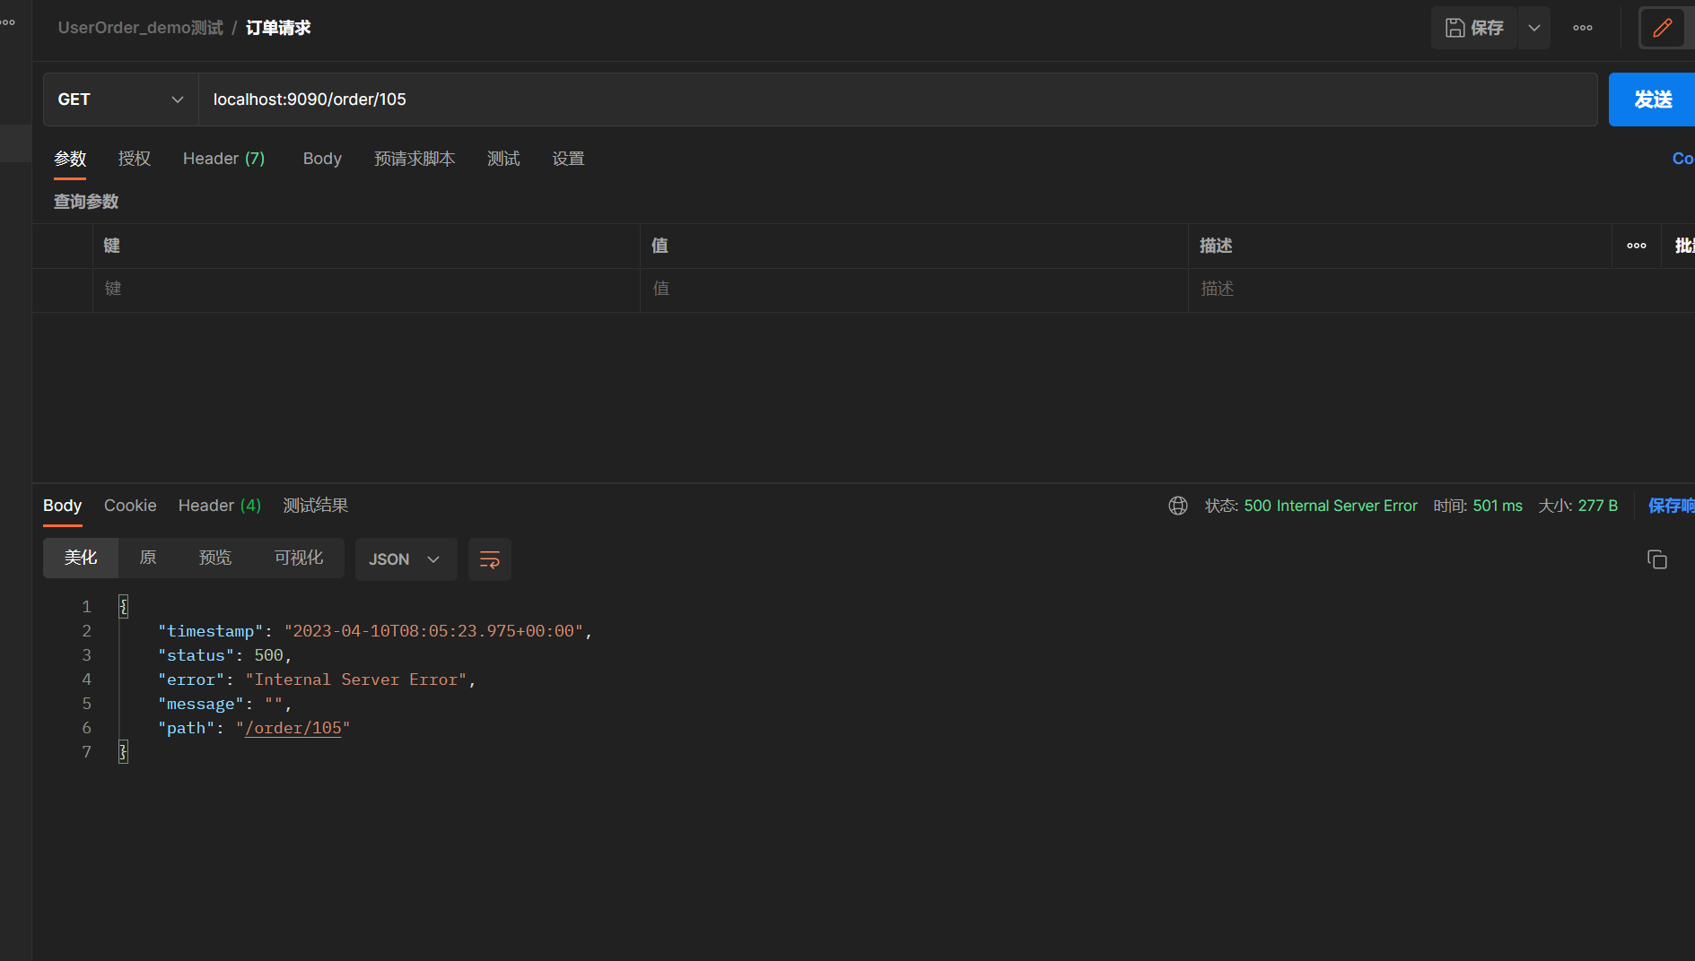This screenshot has height=961, width=1695.
Task: Click the 值 value input cell
Action: tap(914, 289)
